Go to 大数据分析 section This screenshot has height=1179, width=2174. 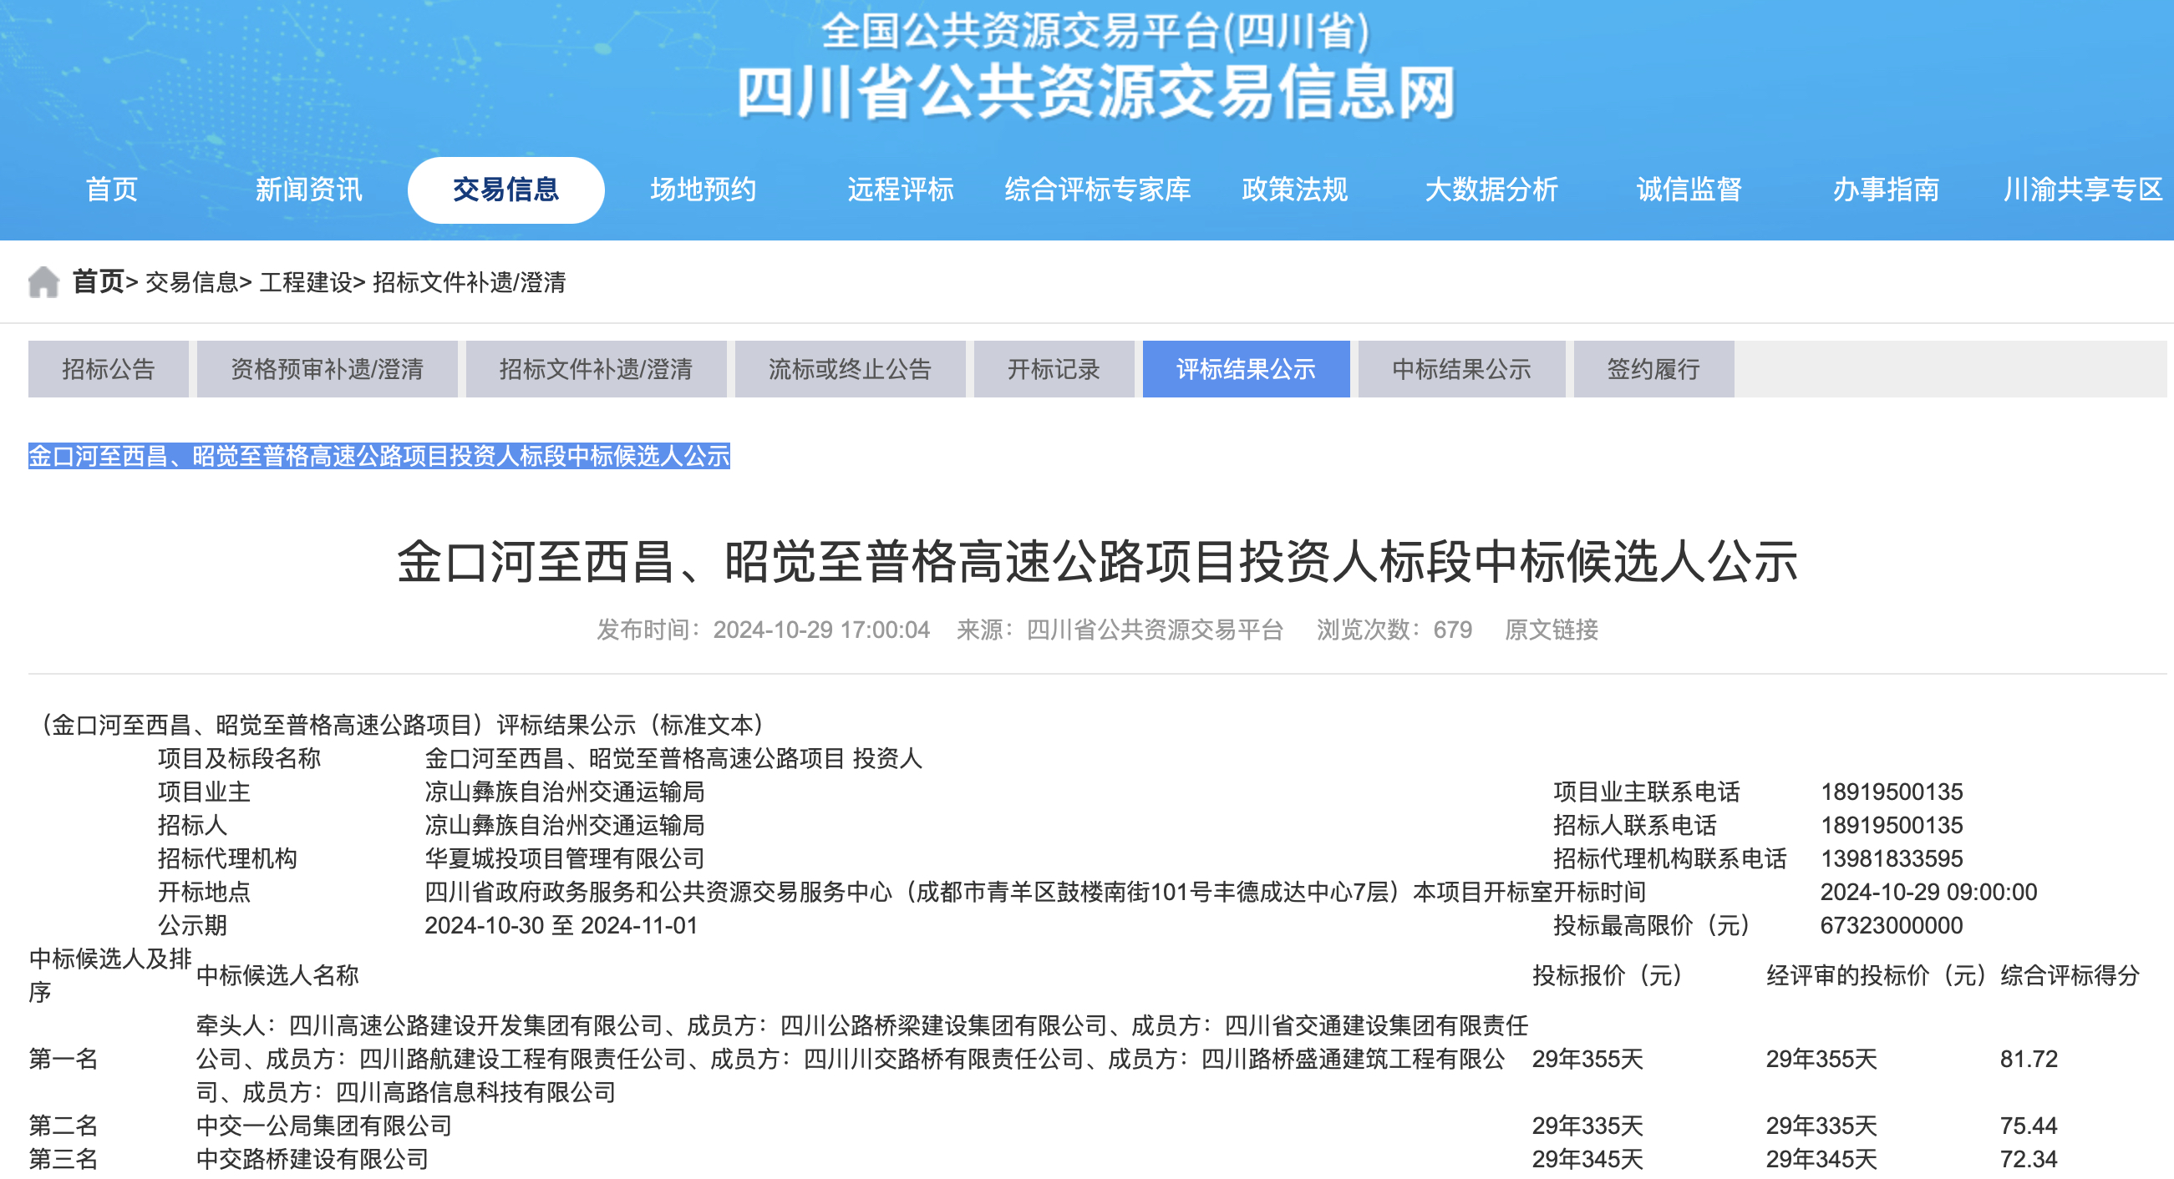pos(1491,190)
